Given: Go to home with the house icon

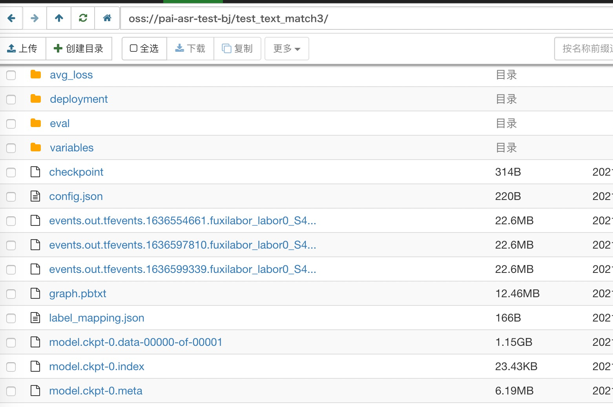Looking at the screenshot, I should coord(107,18).
